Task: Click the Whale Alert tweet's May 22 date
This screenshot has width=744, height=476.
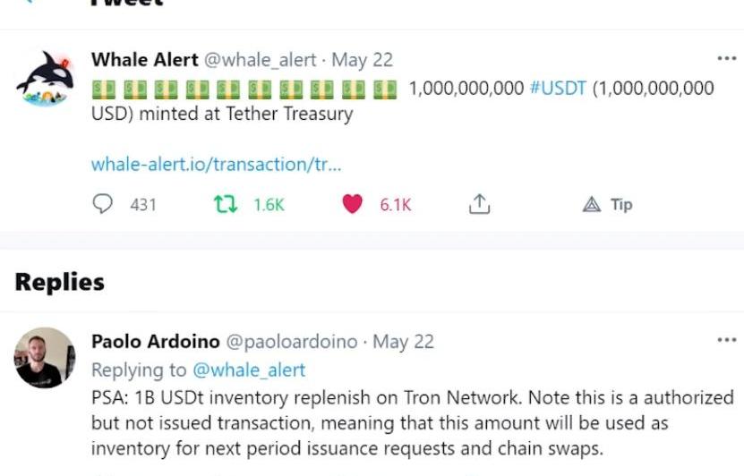Action: click(x=363, y=60)
